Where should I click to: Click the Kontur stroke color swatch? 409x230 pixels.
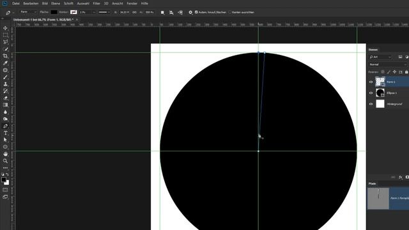click(73, 12)
